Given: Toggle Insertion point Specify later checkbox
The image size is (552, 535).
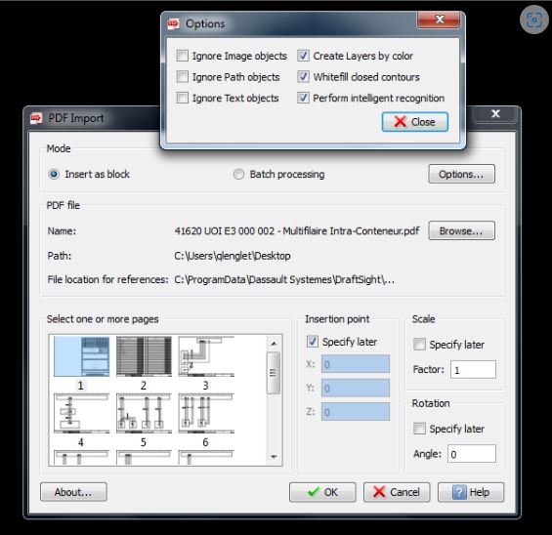Looking at the screenshot, I should (313, 342).
